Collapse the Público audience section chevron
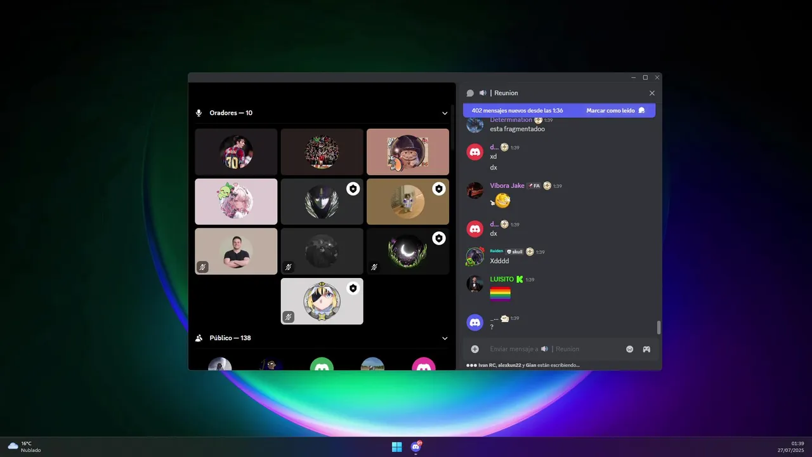This screenshot has height=457, width=812. 445,338
